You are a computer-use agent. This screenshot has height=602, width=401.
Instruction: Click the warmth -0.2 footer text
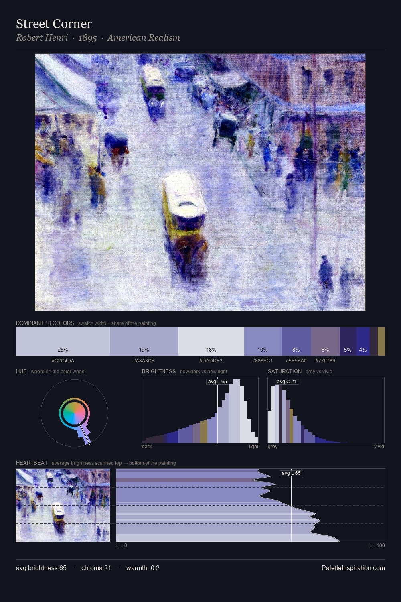(143, 568)
